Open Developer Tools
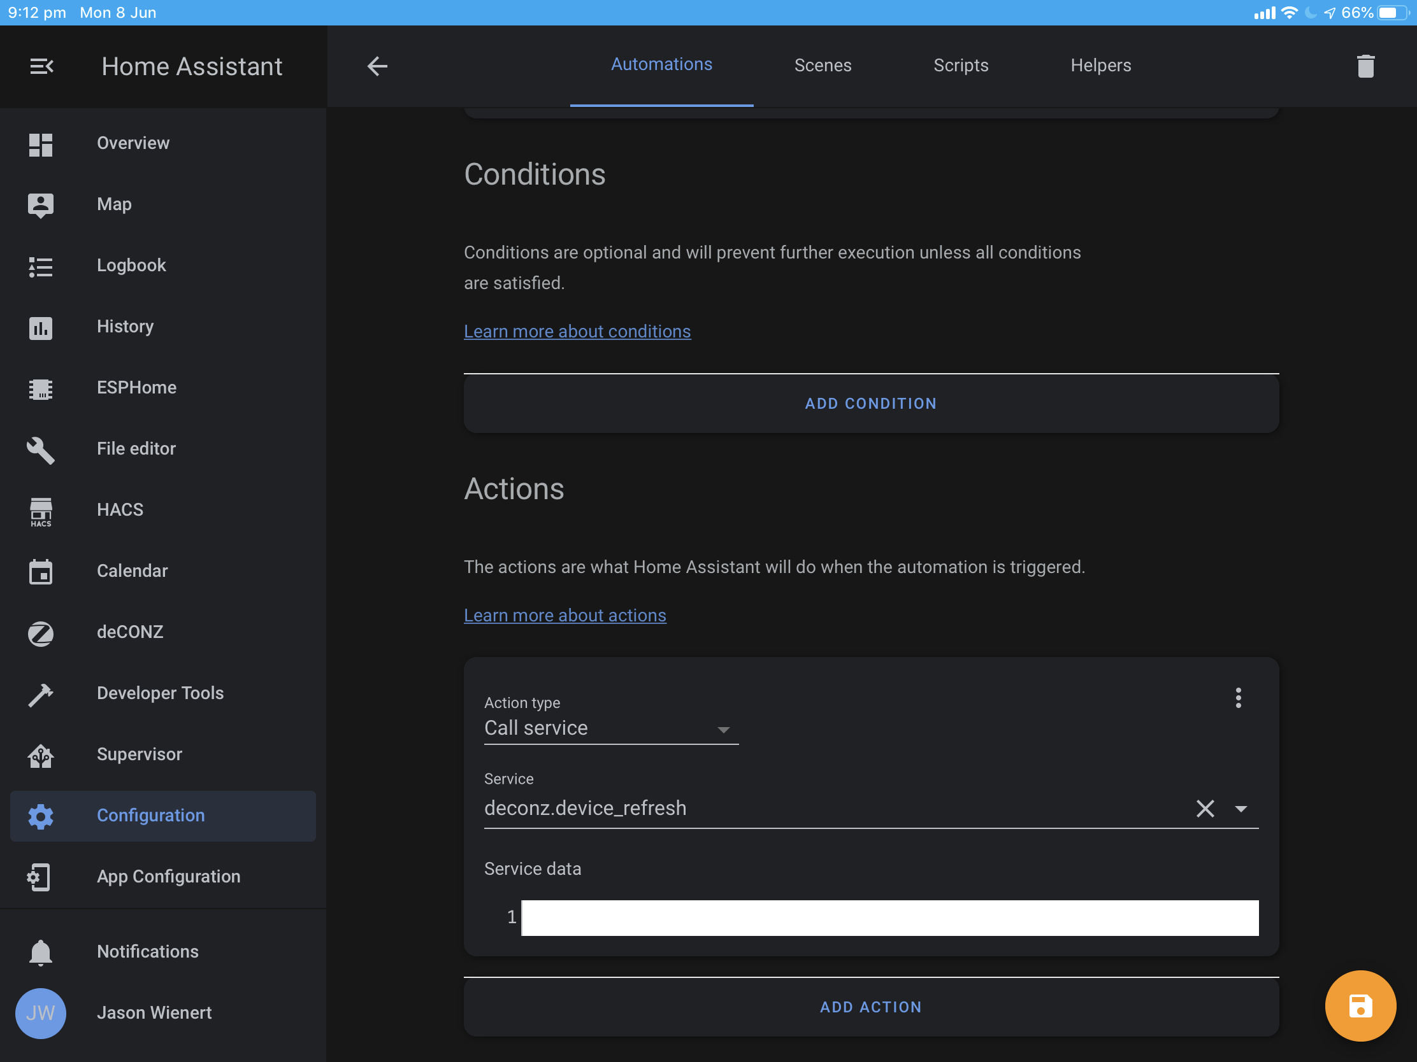Screen dimensions: 1417x1062 160,693
